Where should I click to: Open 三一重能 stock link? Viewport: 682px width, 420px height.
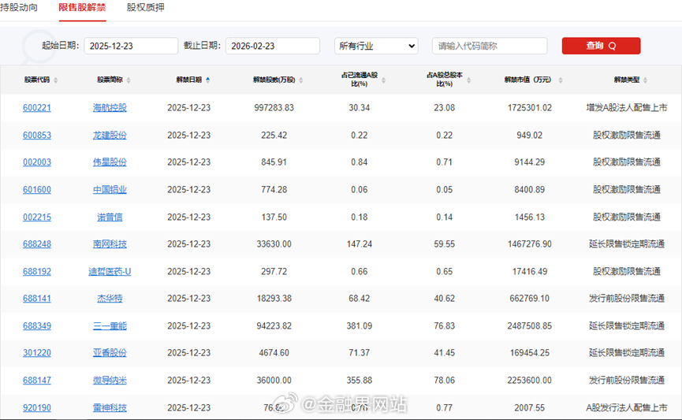[x=110, y=325]
